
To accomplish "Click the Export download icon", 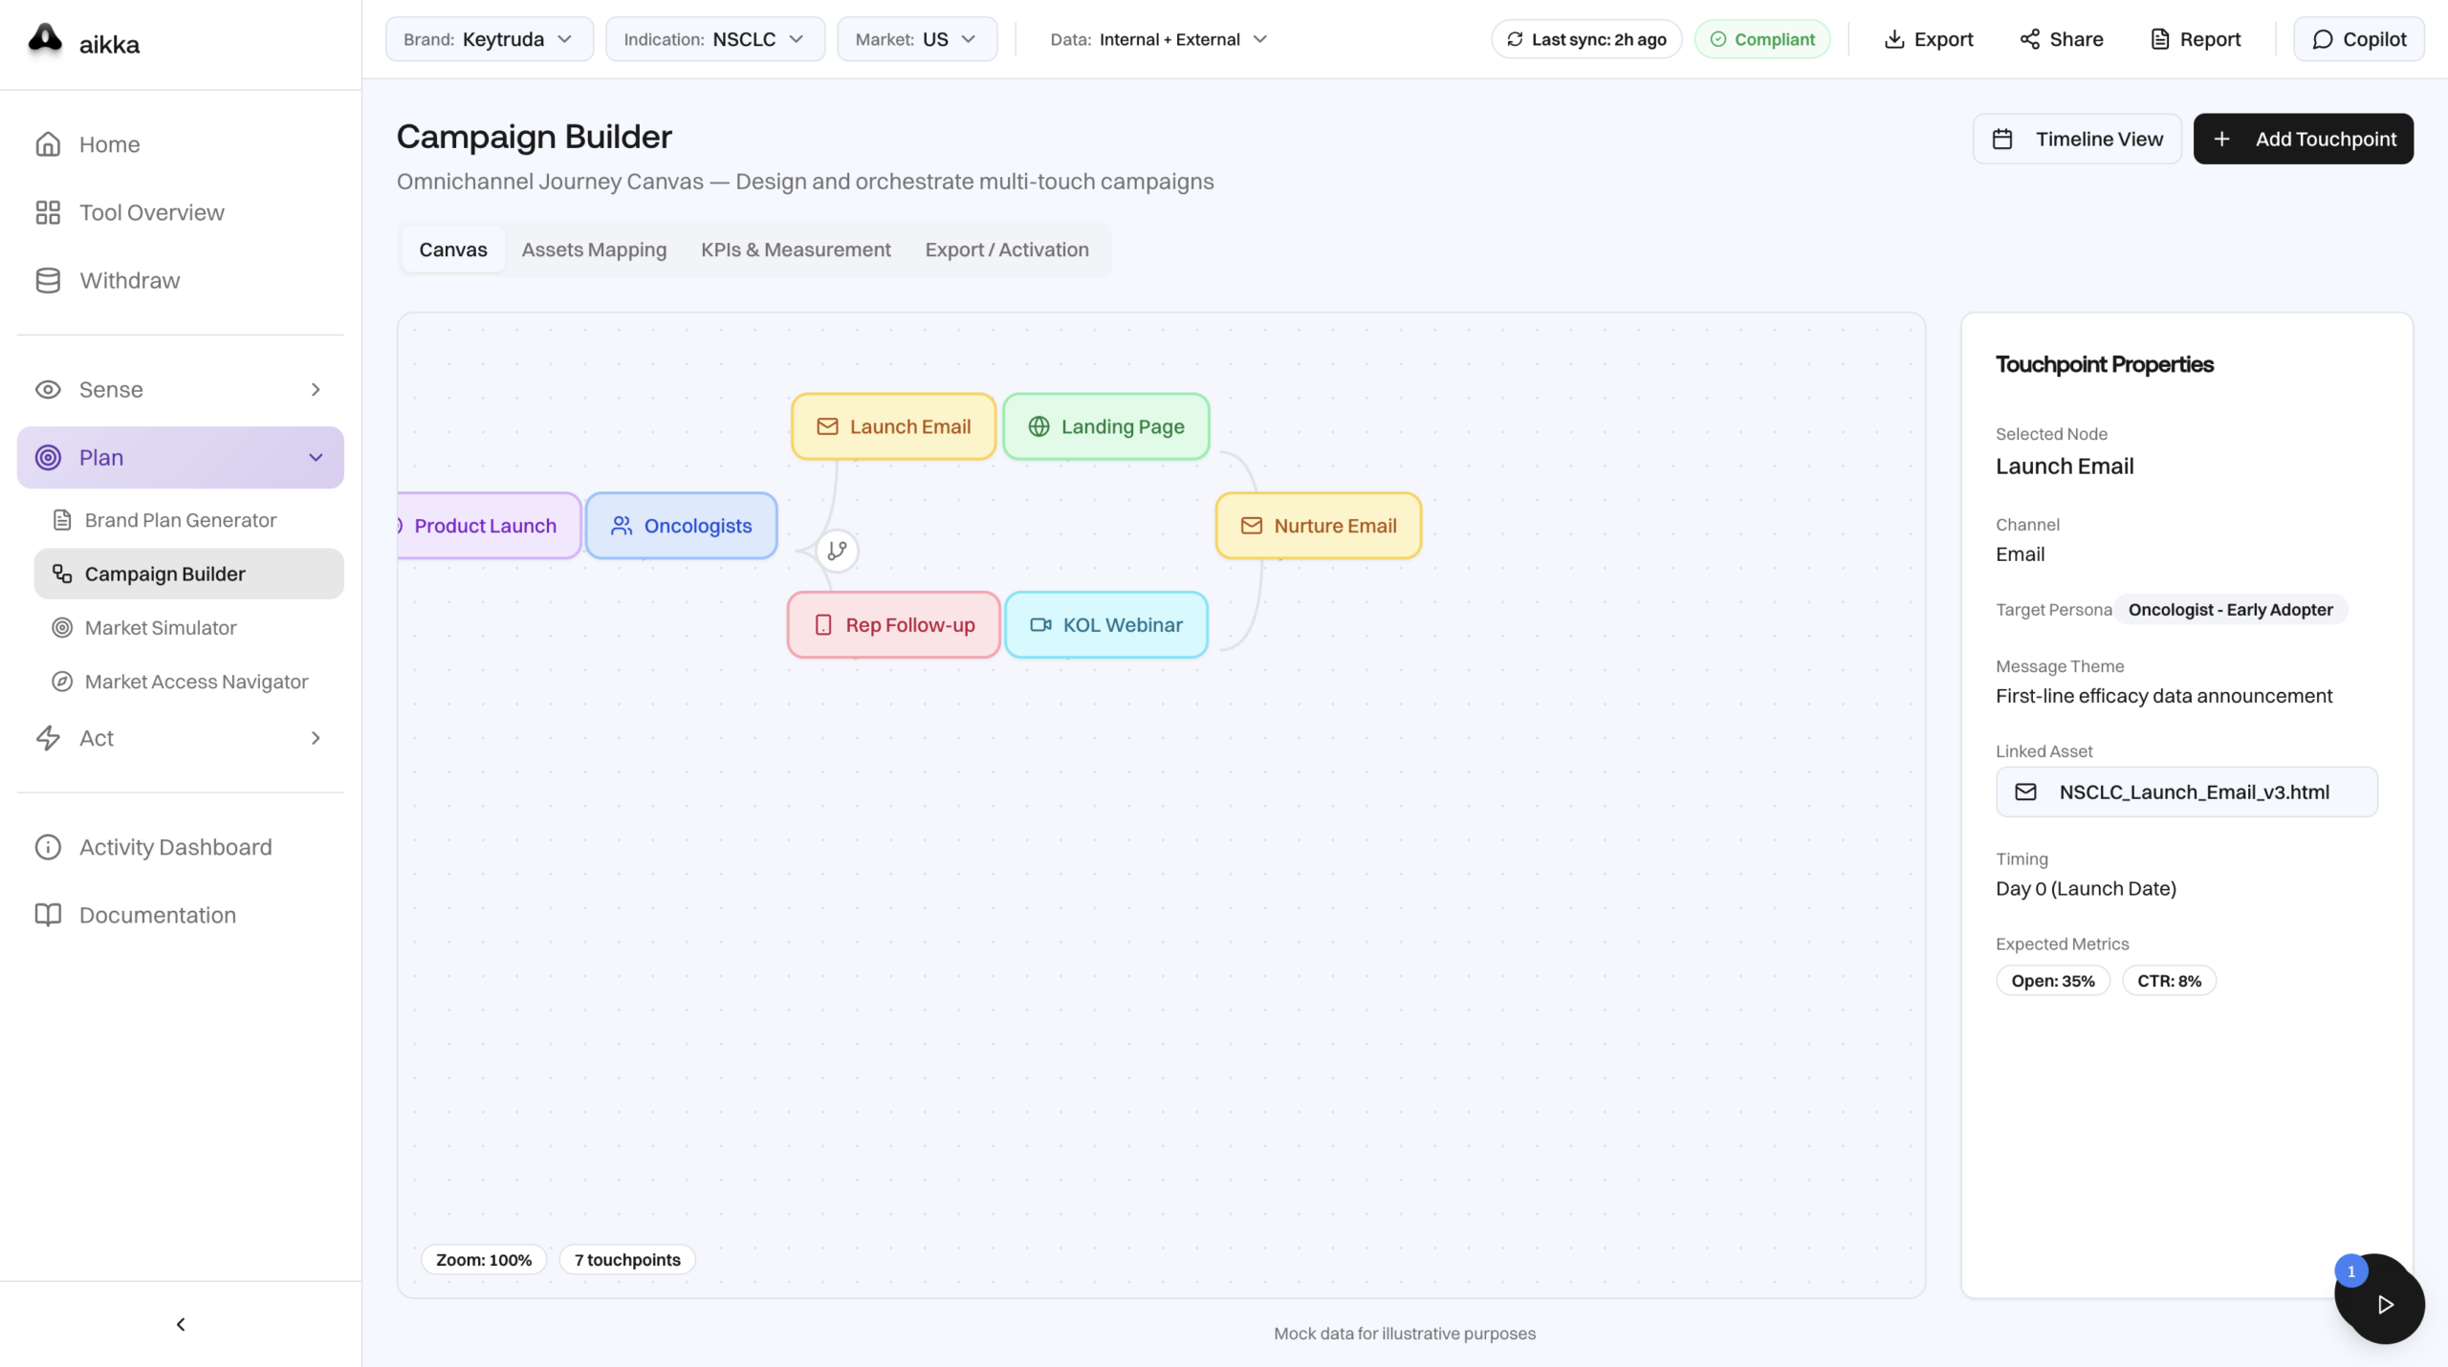I will 1893,39.
